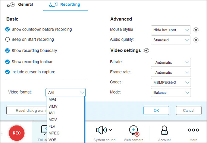Pick MOV from the format list
Screen dimensions: 207x143
pos(66,120)
